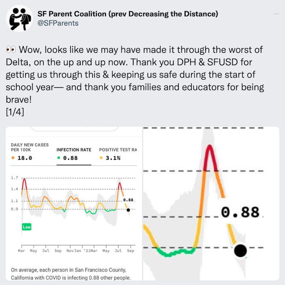Open the tweet's three-dot more menu
The image size is (285, 285).
click(276, 14)
